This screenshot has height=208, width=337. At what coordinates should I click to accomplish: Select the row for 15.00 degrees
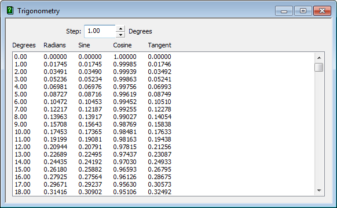[x=163, y=169]
